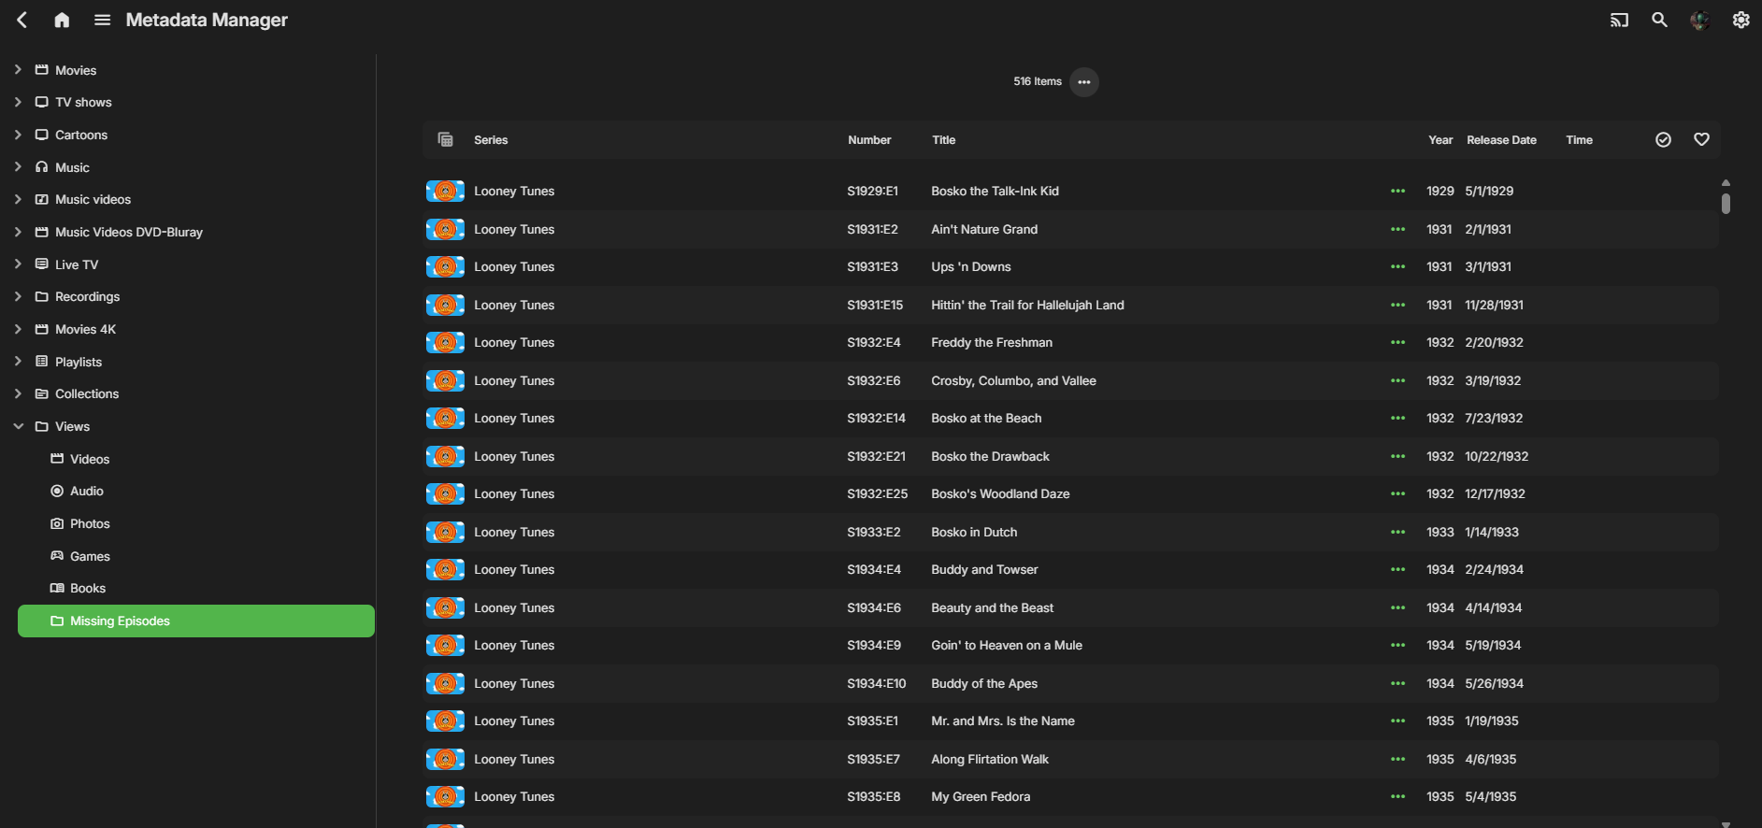Image resolution: width=1762 pixels, height=828 pixels.
Task: Open options for Bosko the Talk-Ink Kid
Action: pyautogui.click(x=1397, y=191)
